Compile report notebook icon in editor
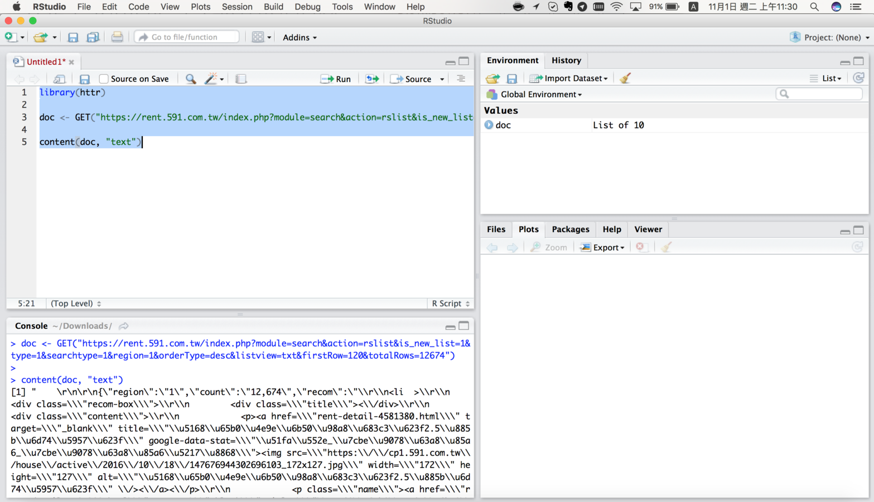 coord(241,79)
